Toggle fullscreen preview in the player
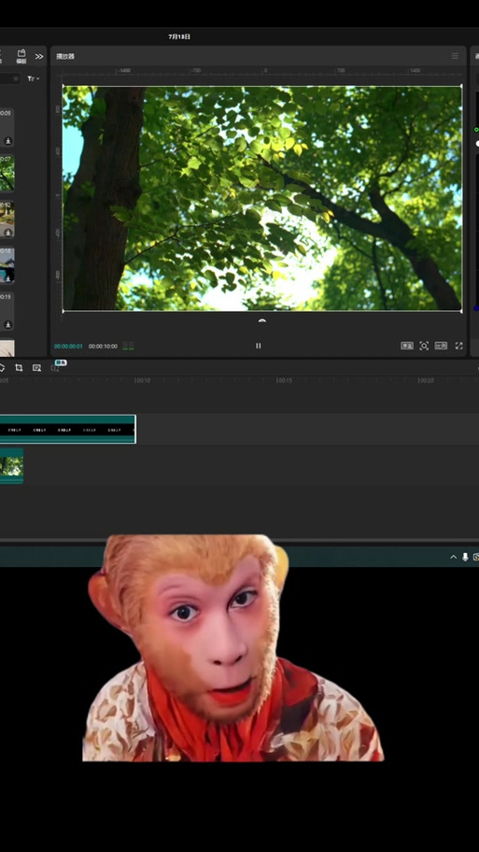The width and height of the screenshot is (479, 852). pos(458,346)
